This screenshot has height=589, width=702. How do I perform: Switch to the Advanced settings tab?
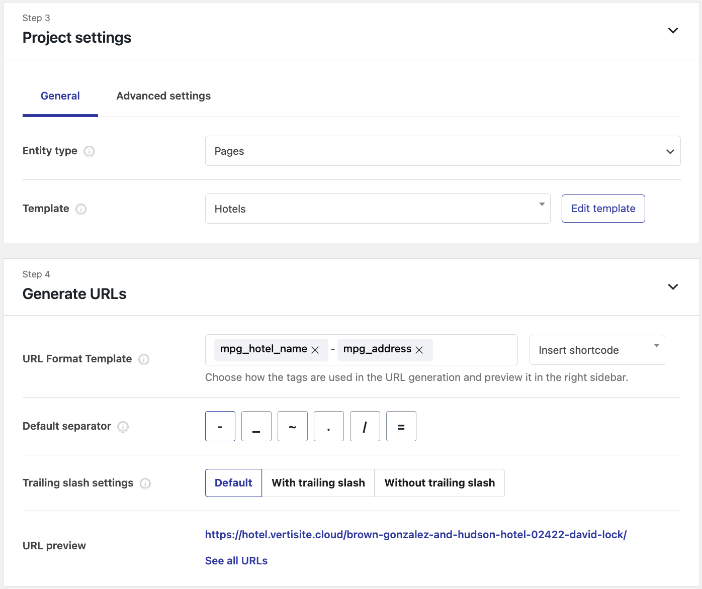point(163,96)
